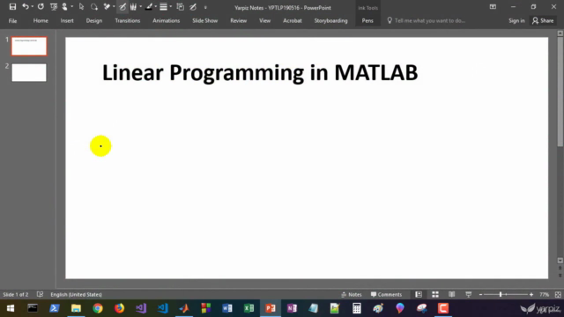Open Customize Quick Access Toolbar dropdown
This screenshot has height=317, width=564.
[205, 7]
